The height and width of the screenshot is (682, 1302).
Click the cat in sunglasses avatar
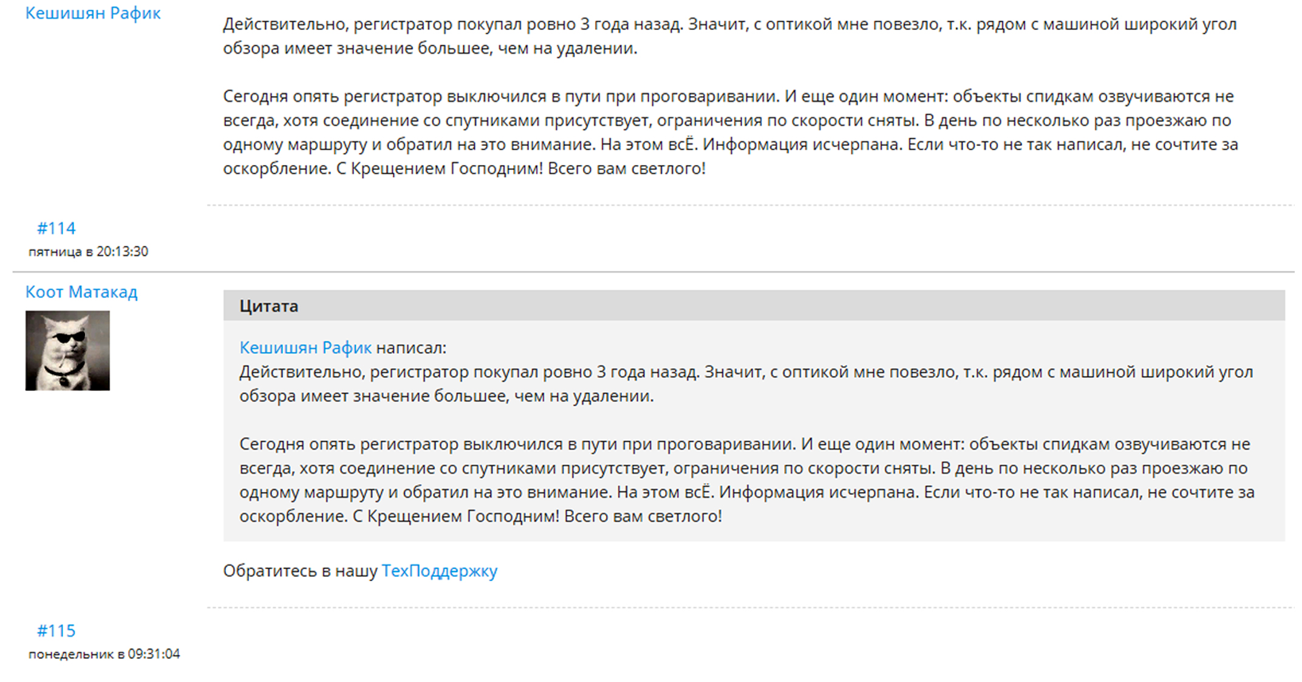point(67,350)
